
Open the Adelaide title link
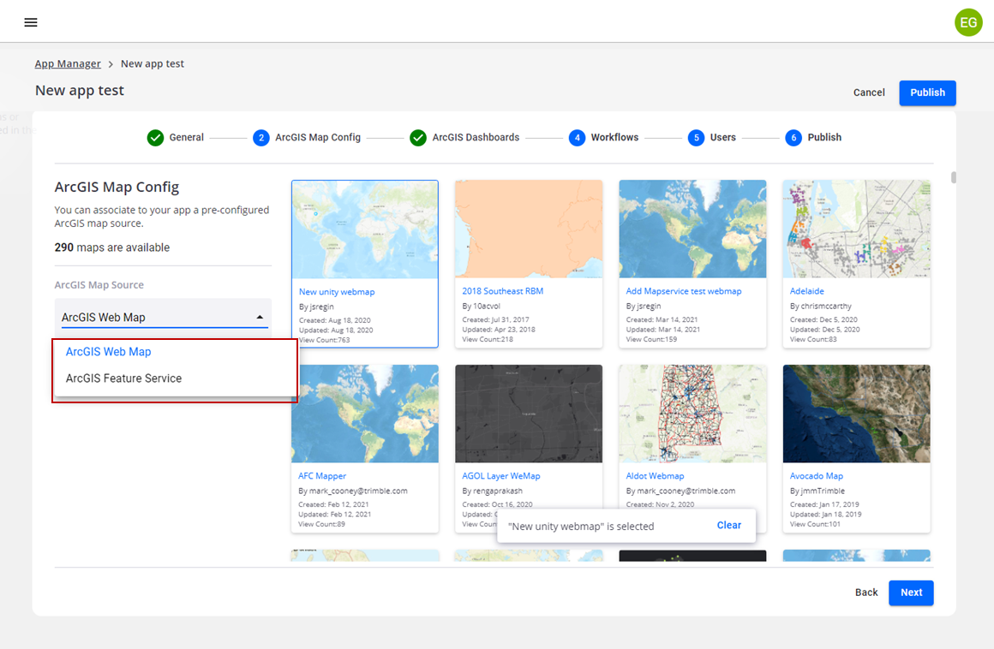tap(807, 291)
